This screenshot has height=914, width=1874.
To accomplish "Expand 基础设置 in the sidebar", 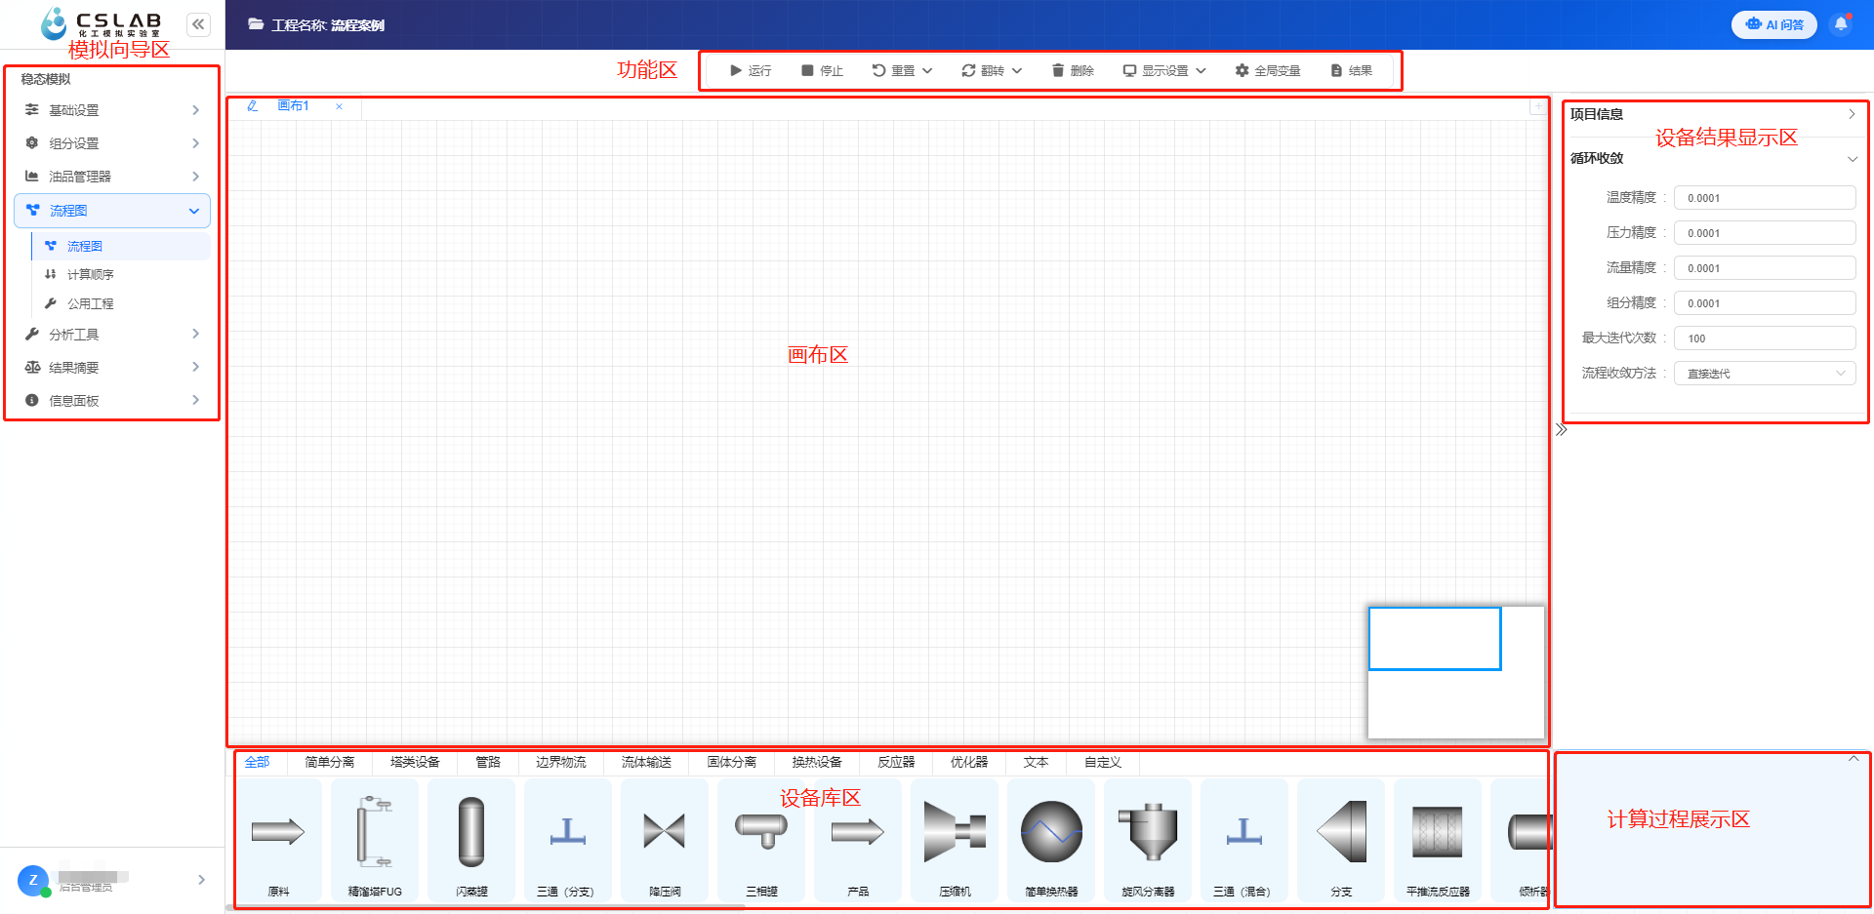I will (x=112, y=110).
